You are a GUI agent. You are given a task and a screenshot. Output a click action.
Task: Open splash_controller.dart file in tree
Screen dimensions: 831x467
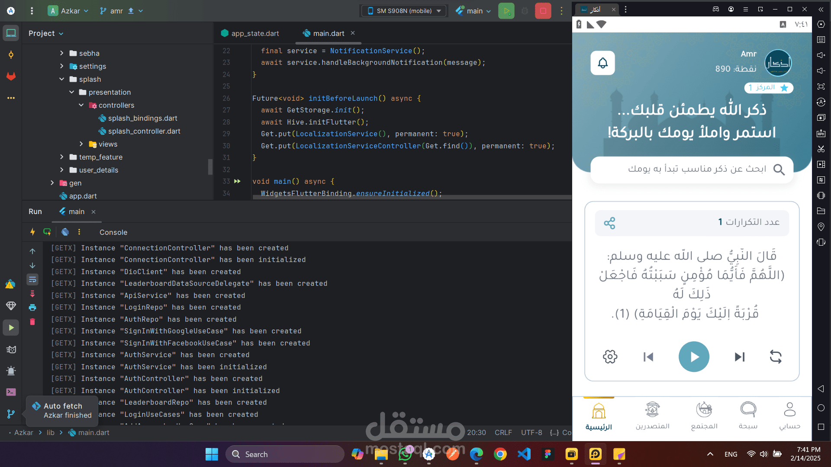point(144,131)
